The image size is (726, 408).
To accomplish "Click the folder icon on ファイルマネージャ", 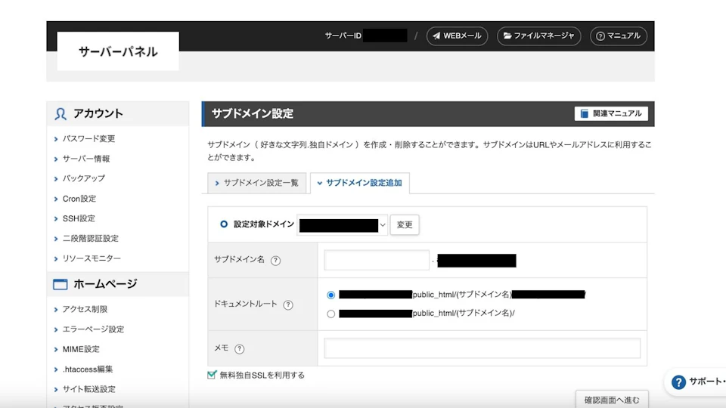I will tap(507, 36).
